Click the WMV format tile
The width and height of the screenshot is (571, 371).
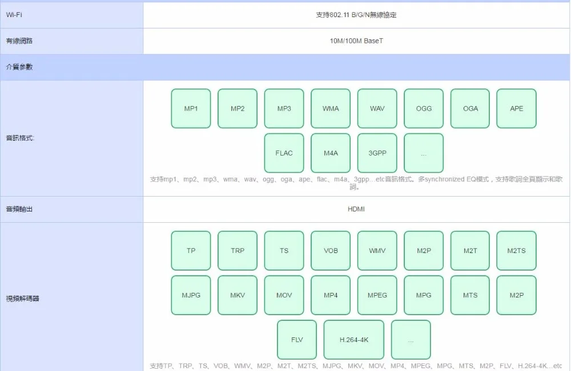377,251
